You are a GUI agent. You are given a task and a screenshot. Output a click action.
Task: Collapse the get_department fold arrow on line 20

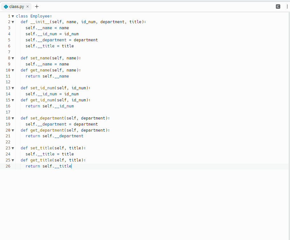click(x=13, y=130)
